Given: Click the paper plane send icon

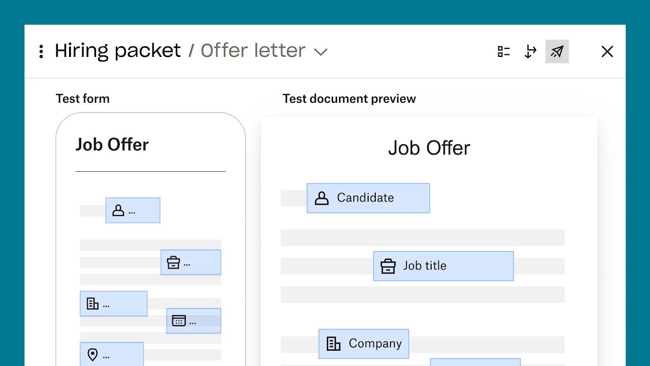Looking at the screenshot, I should (557, 51).
